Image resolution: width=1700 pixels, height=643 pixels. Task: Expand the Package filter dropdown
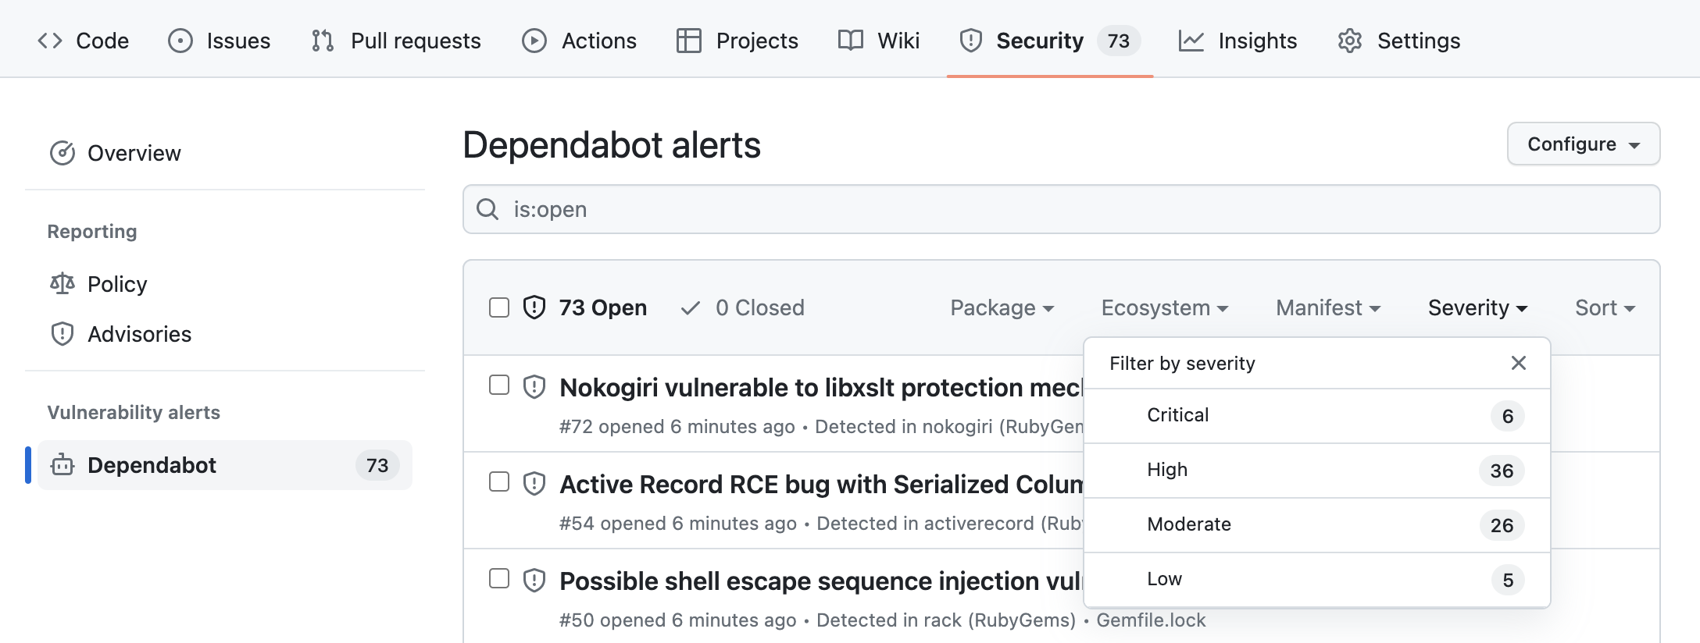(x=1002, y=308)
